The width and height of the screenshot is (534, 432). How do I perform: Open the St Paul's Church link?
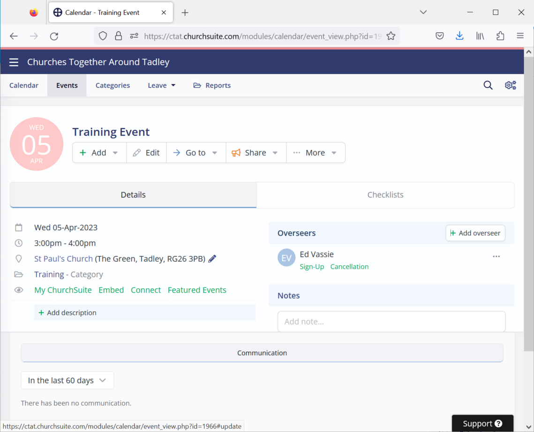click(x=63, y=259)
